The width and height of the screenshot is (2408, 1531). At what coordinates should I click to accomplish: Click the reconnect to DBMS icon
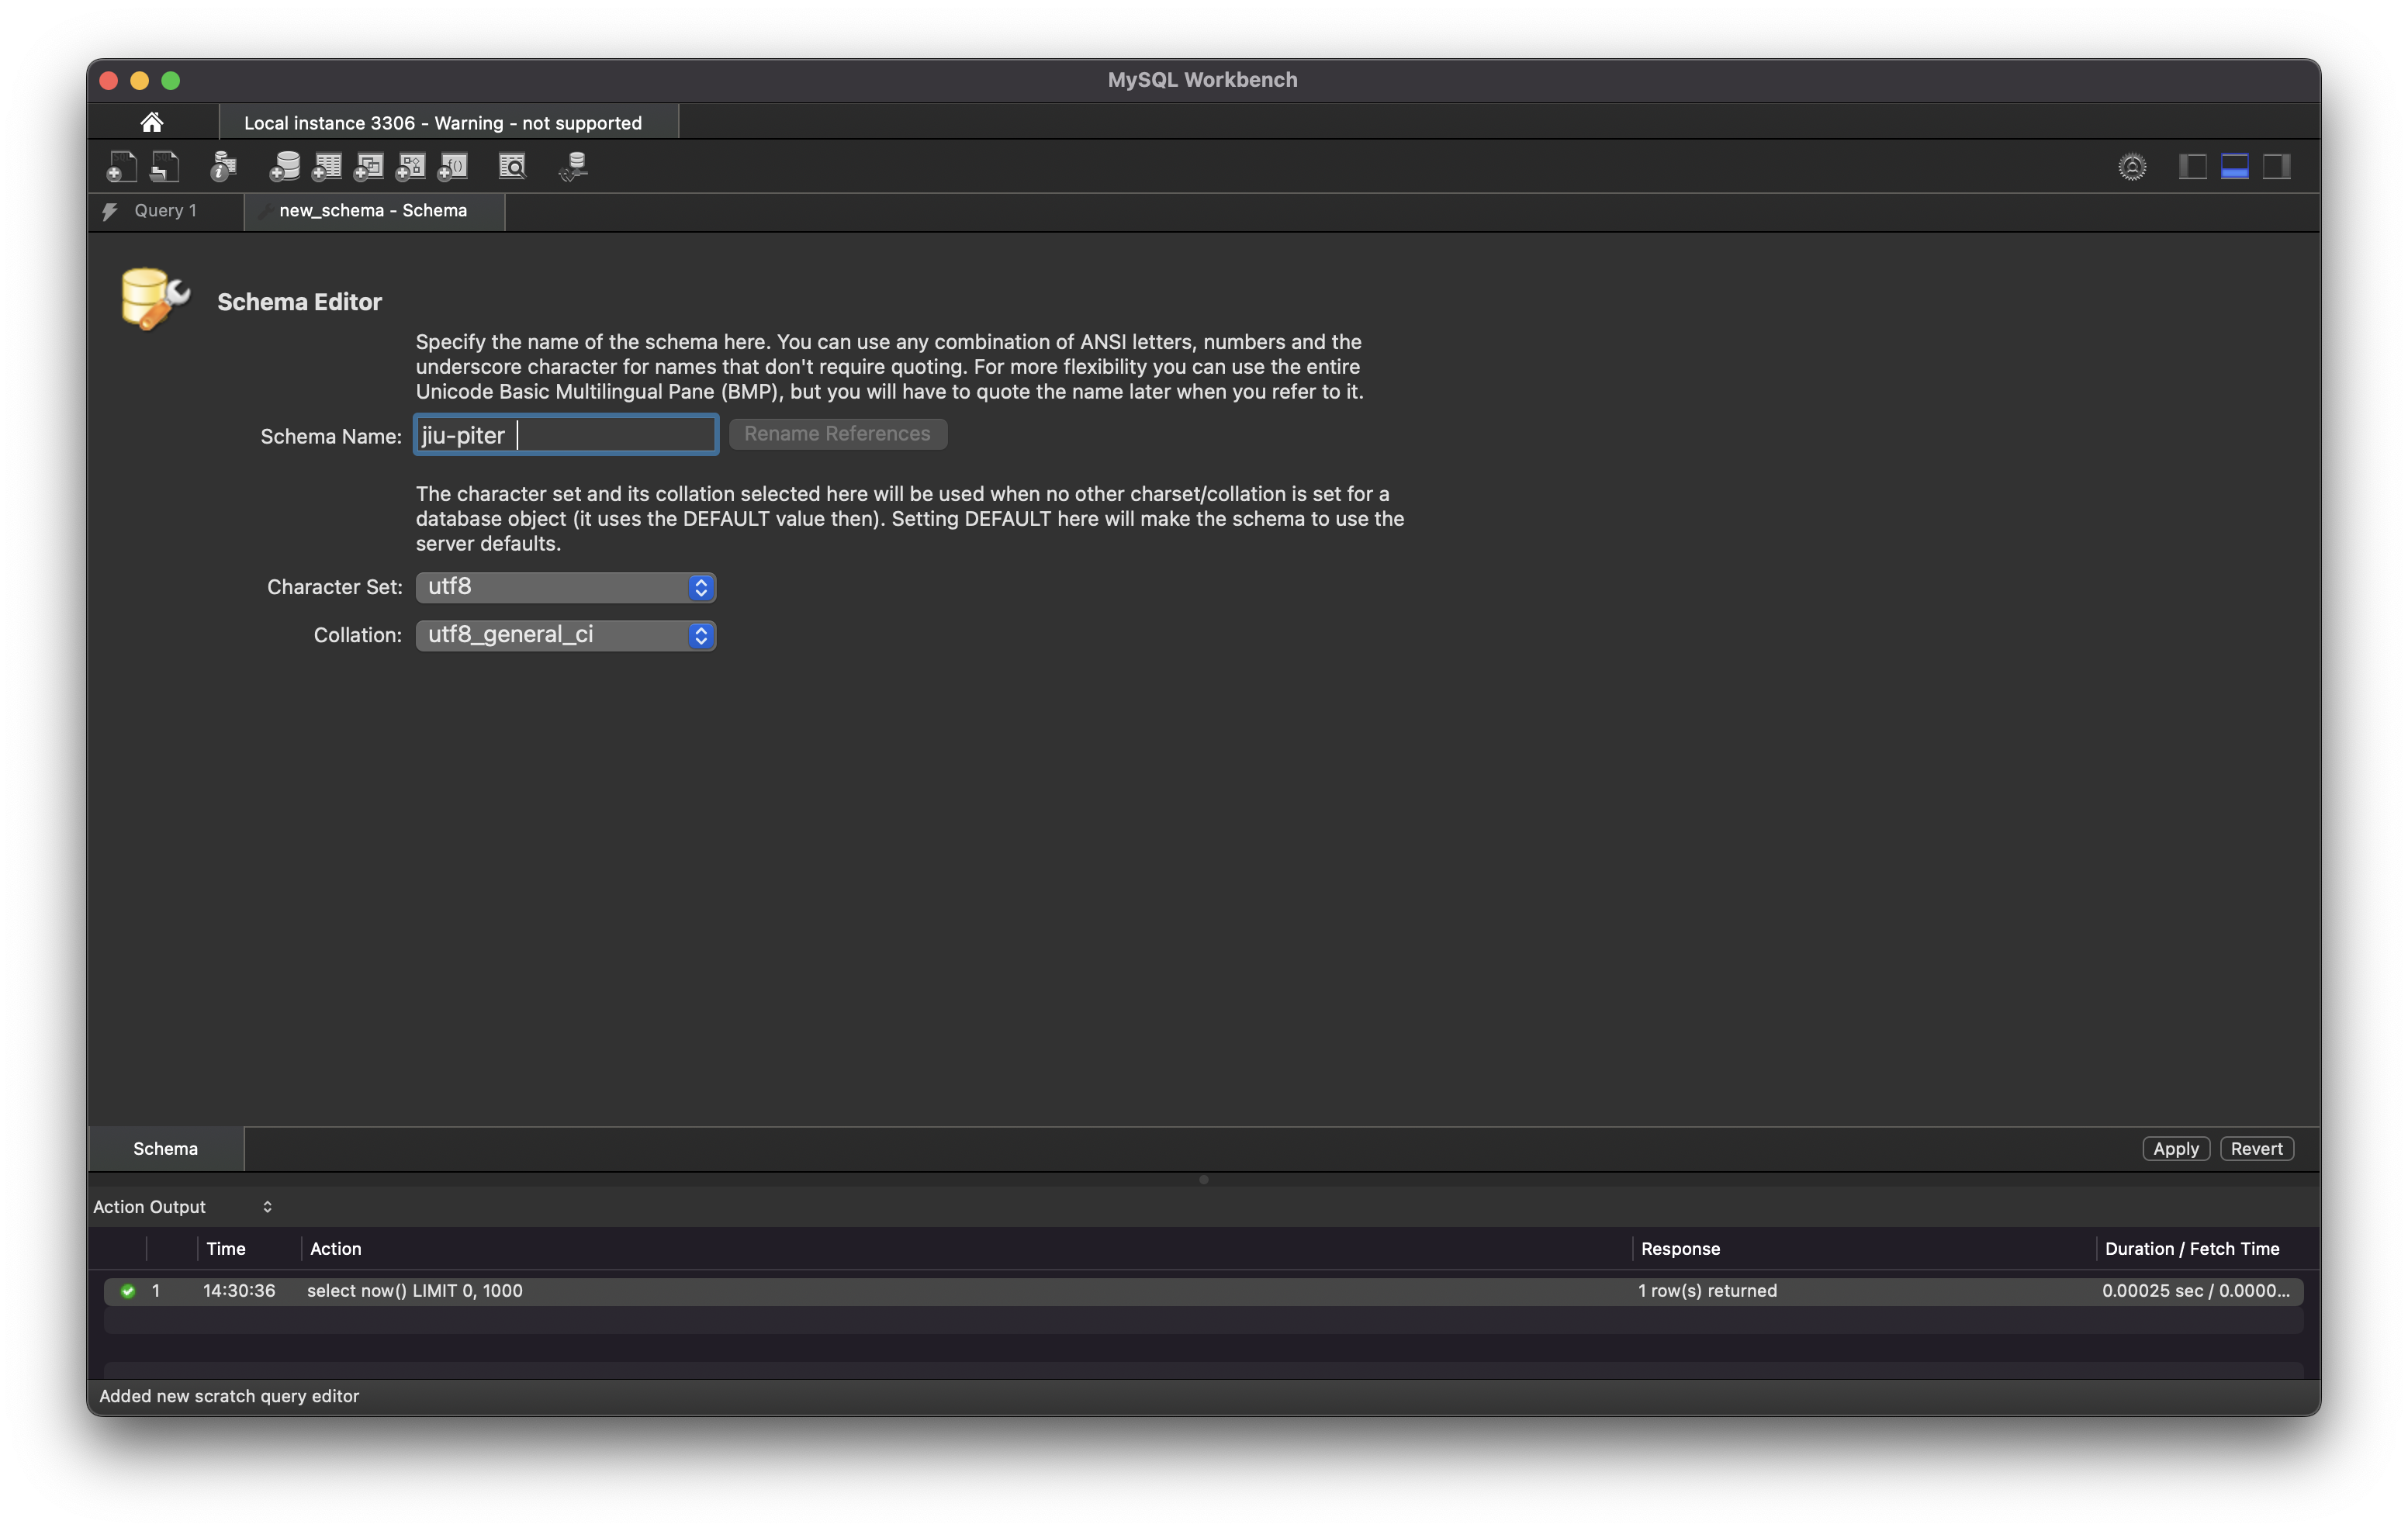click(x=573, y=166)
